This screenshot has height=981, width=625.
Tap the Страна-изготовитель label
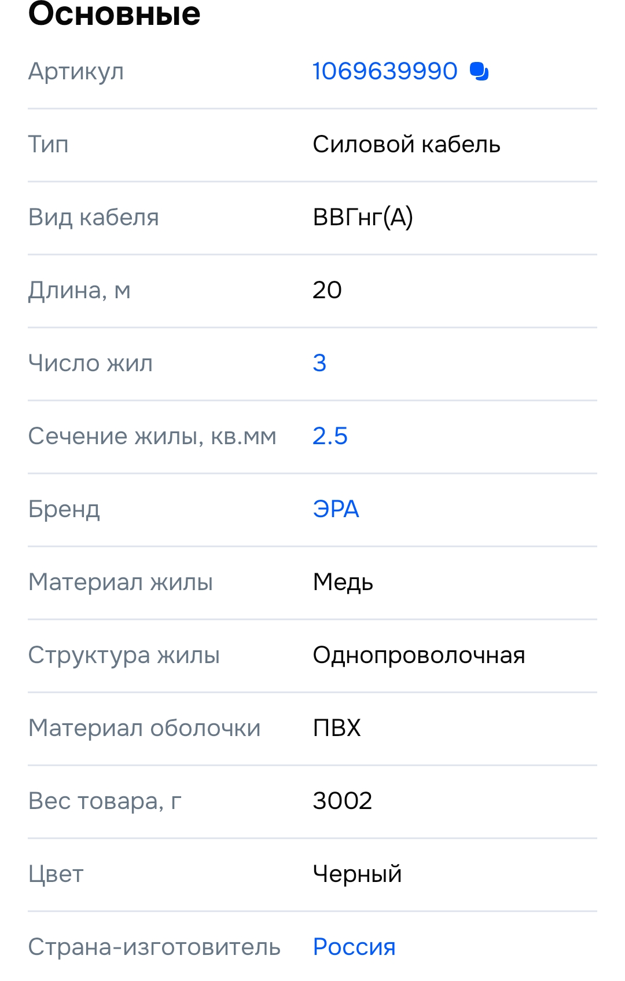(154, 947)
